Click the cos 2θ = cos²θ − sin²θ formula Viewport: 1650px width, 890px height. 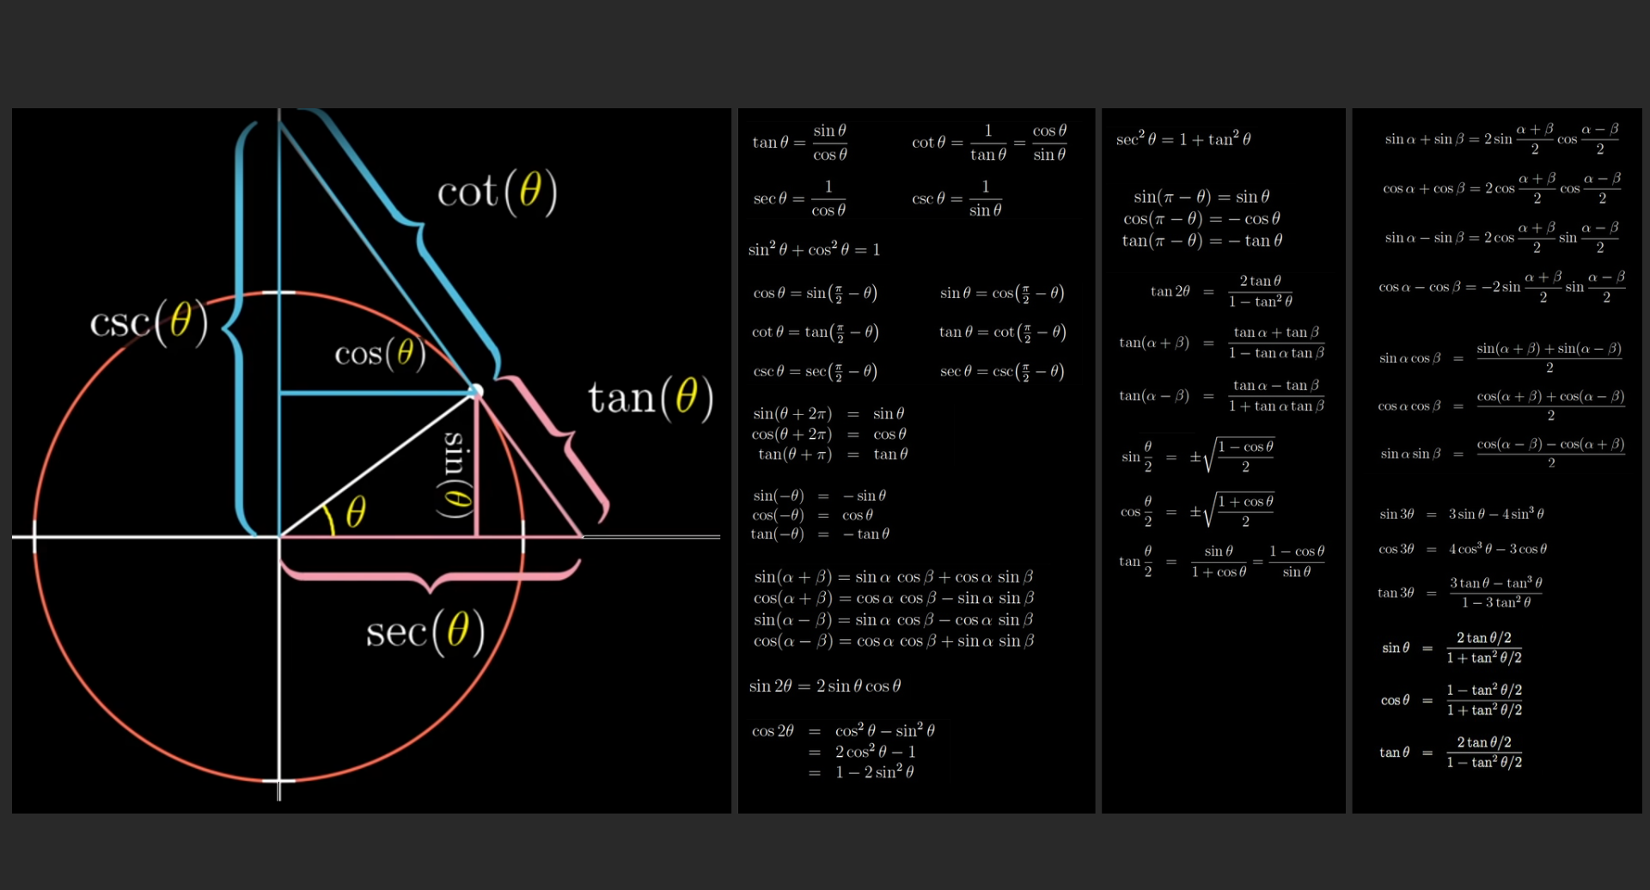click(842, 731)
